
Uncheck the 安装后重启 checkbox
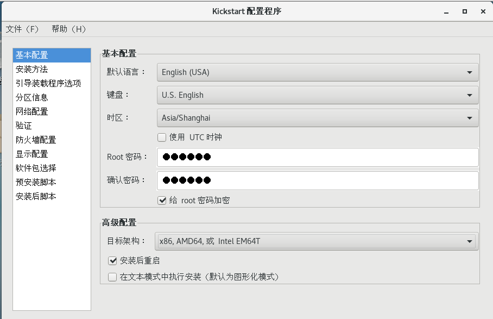point(112,261)
